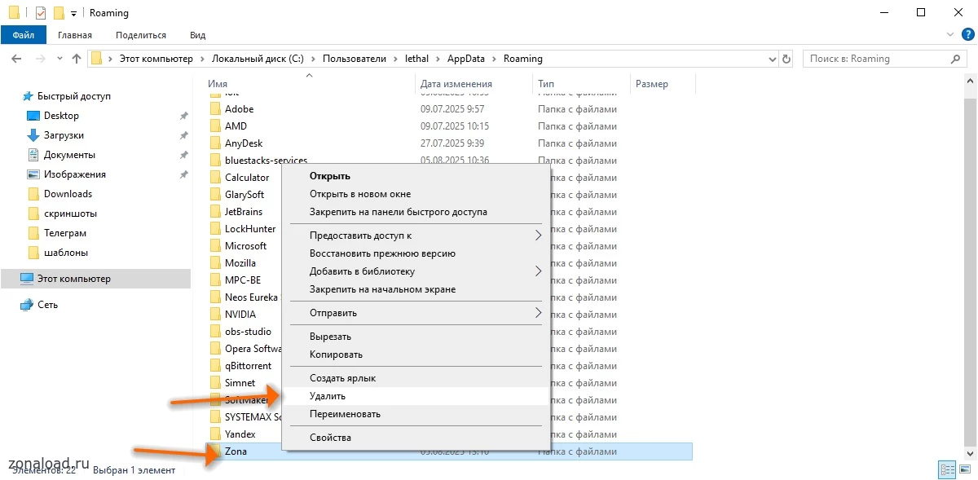Choose 'Создать ярлык' in context menu
Image resolution: width=978 pixels, height=480 pixels.
(x=342, y=378)
